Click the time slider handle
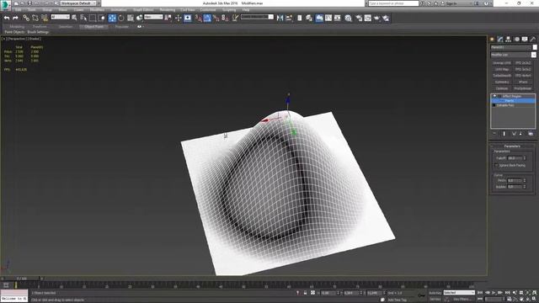Image resolution: width=539 pixels, height=303 pixels. click(x=21, y=279)
